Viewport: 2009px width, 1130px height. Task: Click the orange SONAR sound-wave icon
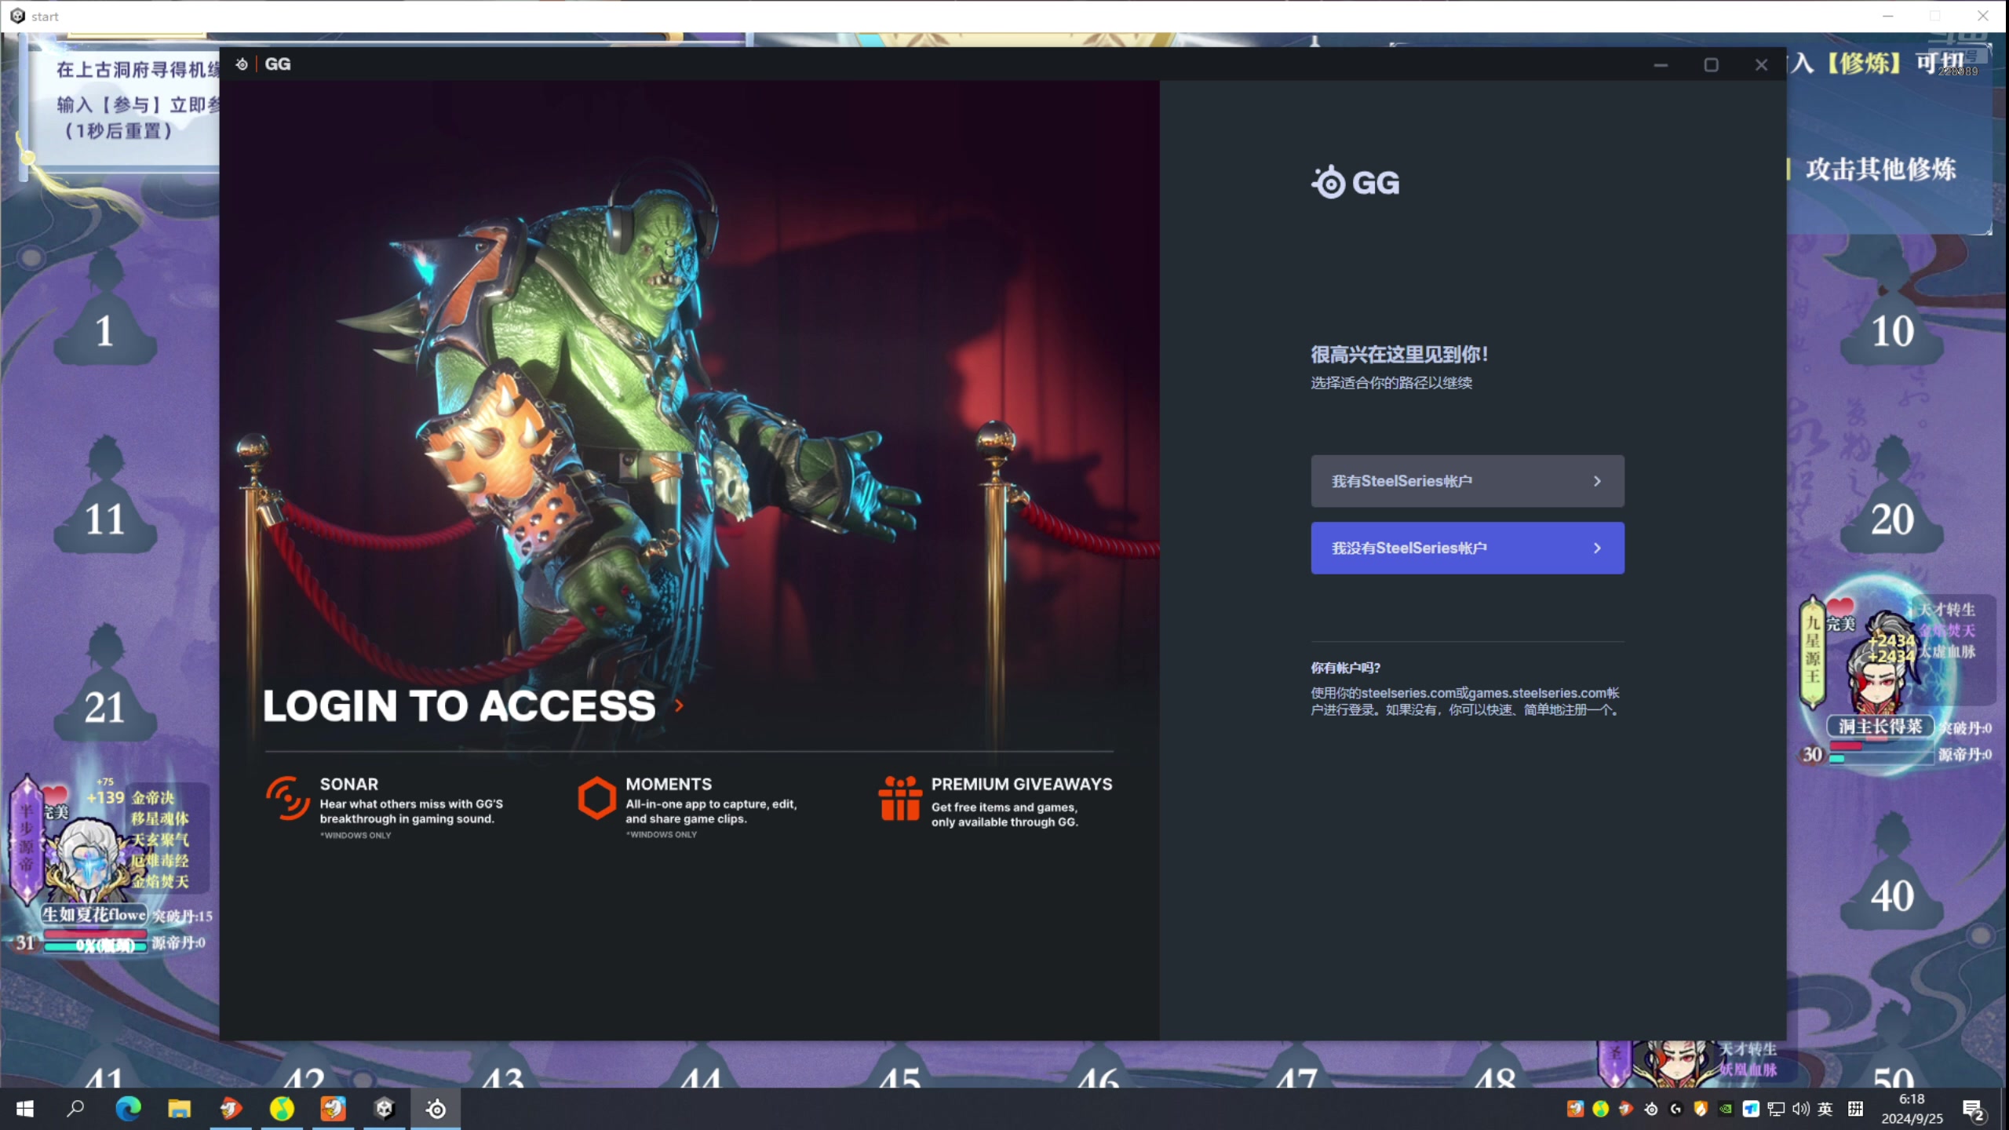tap(287, 798)
